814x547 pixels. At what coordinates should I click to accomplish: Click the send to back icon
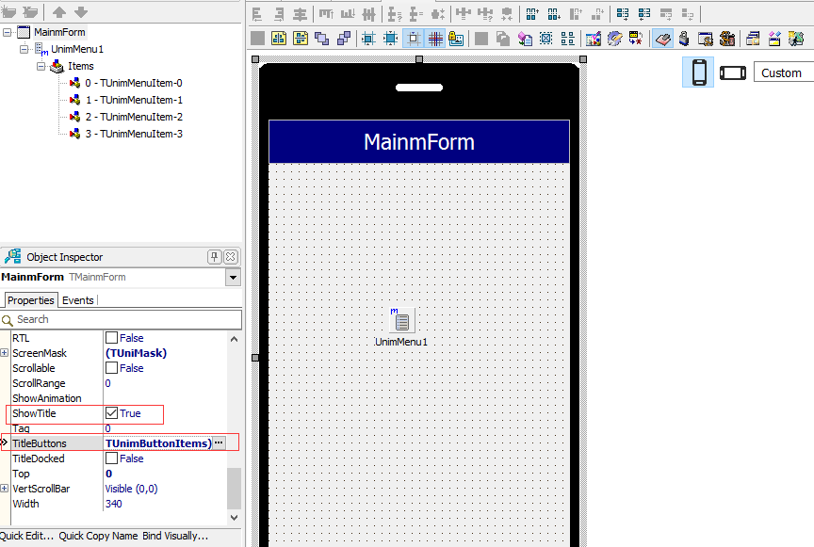344,39
